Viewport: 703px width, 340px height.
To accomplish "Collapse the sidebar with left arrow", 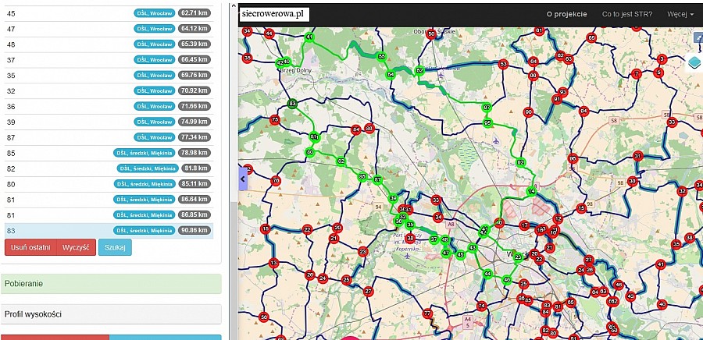I will tap(242, 179).
